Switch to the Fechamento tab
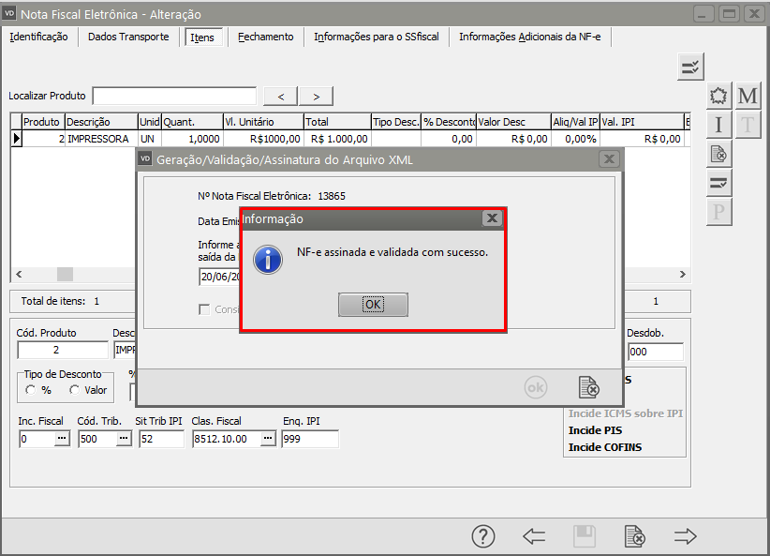The image size is (770, 556). point(265,38)
